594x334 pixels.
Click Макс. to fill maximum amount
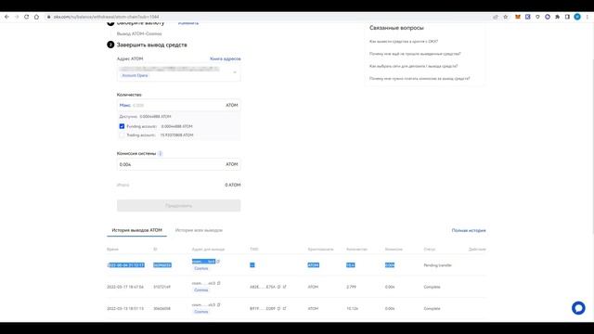[x=125, y=105]
